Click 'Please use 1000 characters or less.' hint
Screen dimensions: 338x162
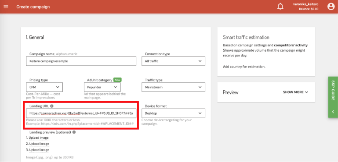[53, 120]
